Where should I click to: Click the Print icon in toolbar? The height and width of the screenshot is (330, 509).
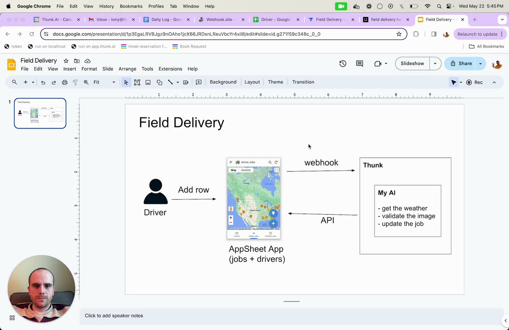64,82
